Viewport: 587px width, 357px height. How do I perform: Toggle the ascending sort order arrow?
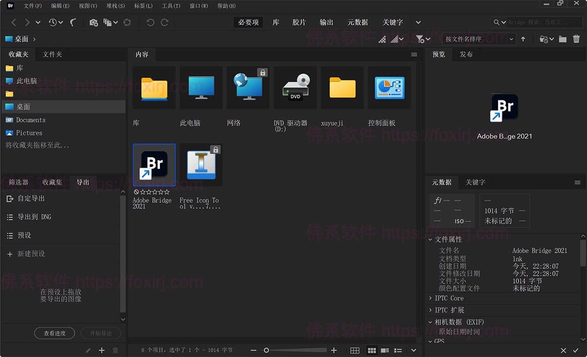tap(523, 39)
